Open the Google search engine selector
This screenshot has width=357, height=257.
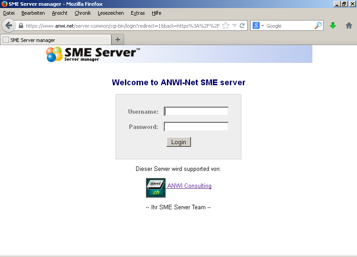pyautogui.click(x=258, y=25)
